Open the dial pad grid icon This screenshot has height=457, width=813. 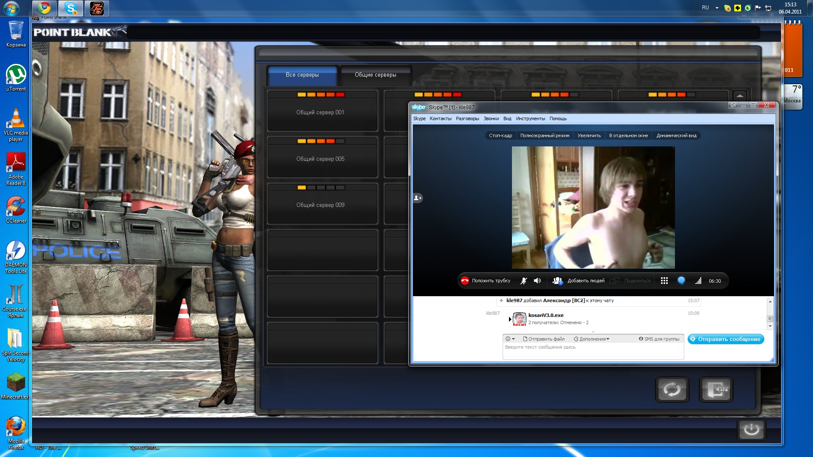[x=664, y=281]
